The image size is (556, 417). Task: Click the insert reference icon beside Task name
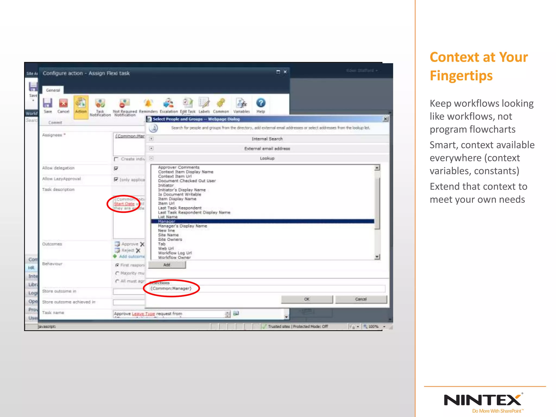coord(236,313)
